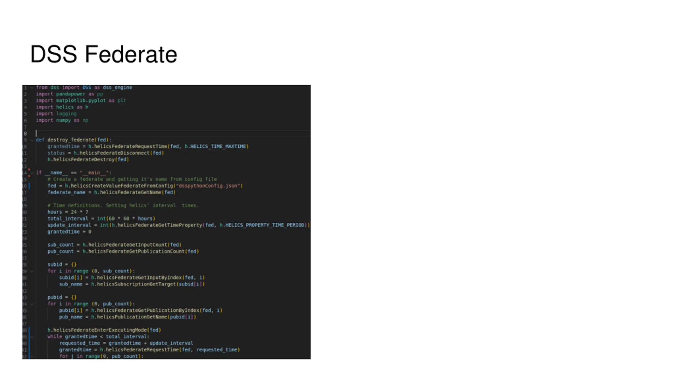Click line number 8 in the gutter

pos(26,133)
